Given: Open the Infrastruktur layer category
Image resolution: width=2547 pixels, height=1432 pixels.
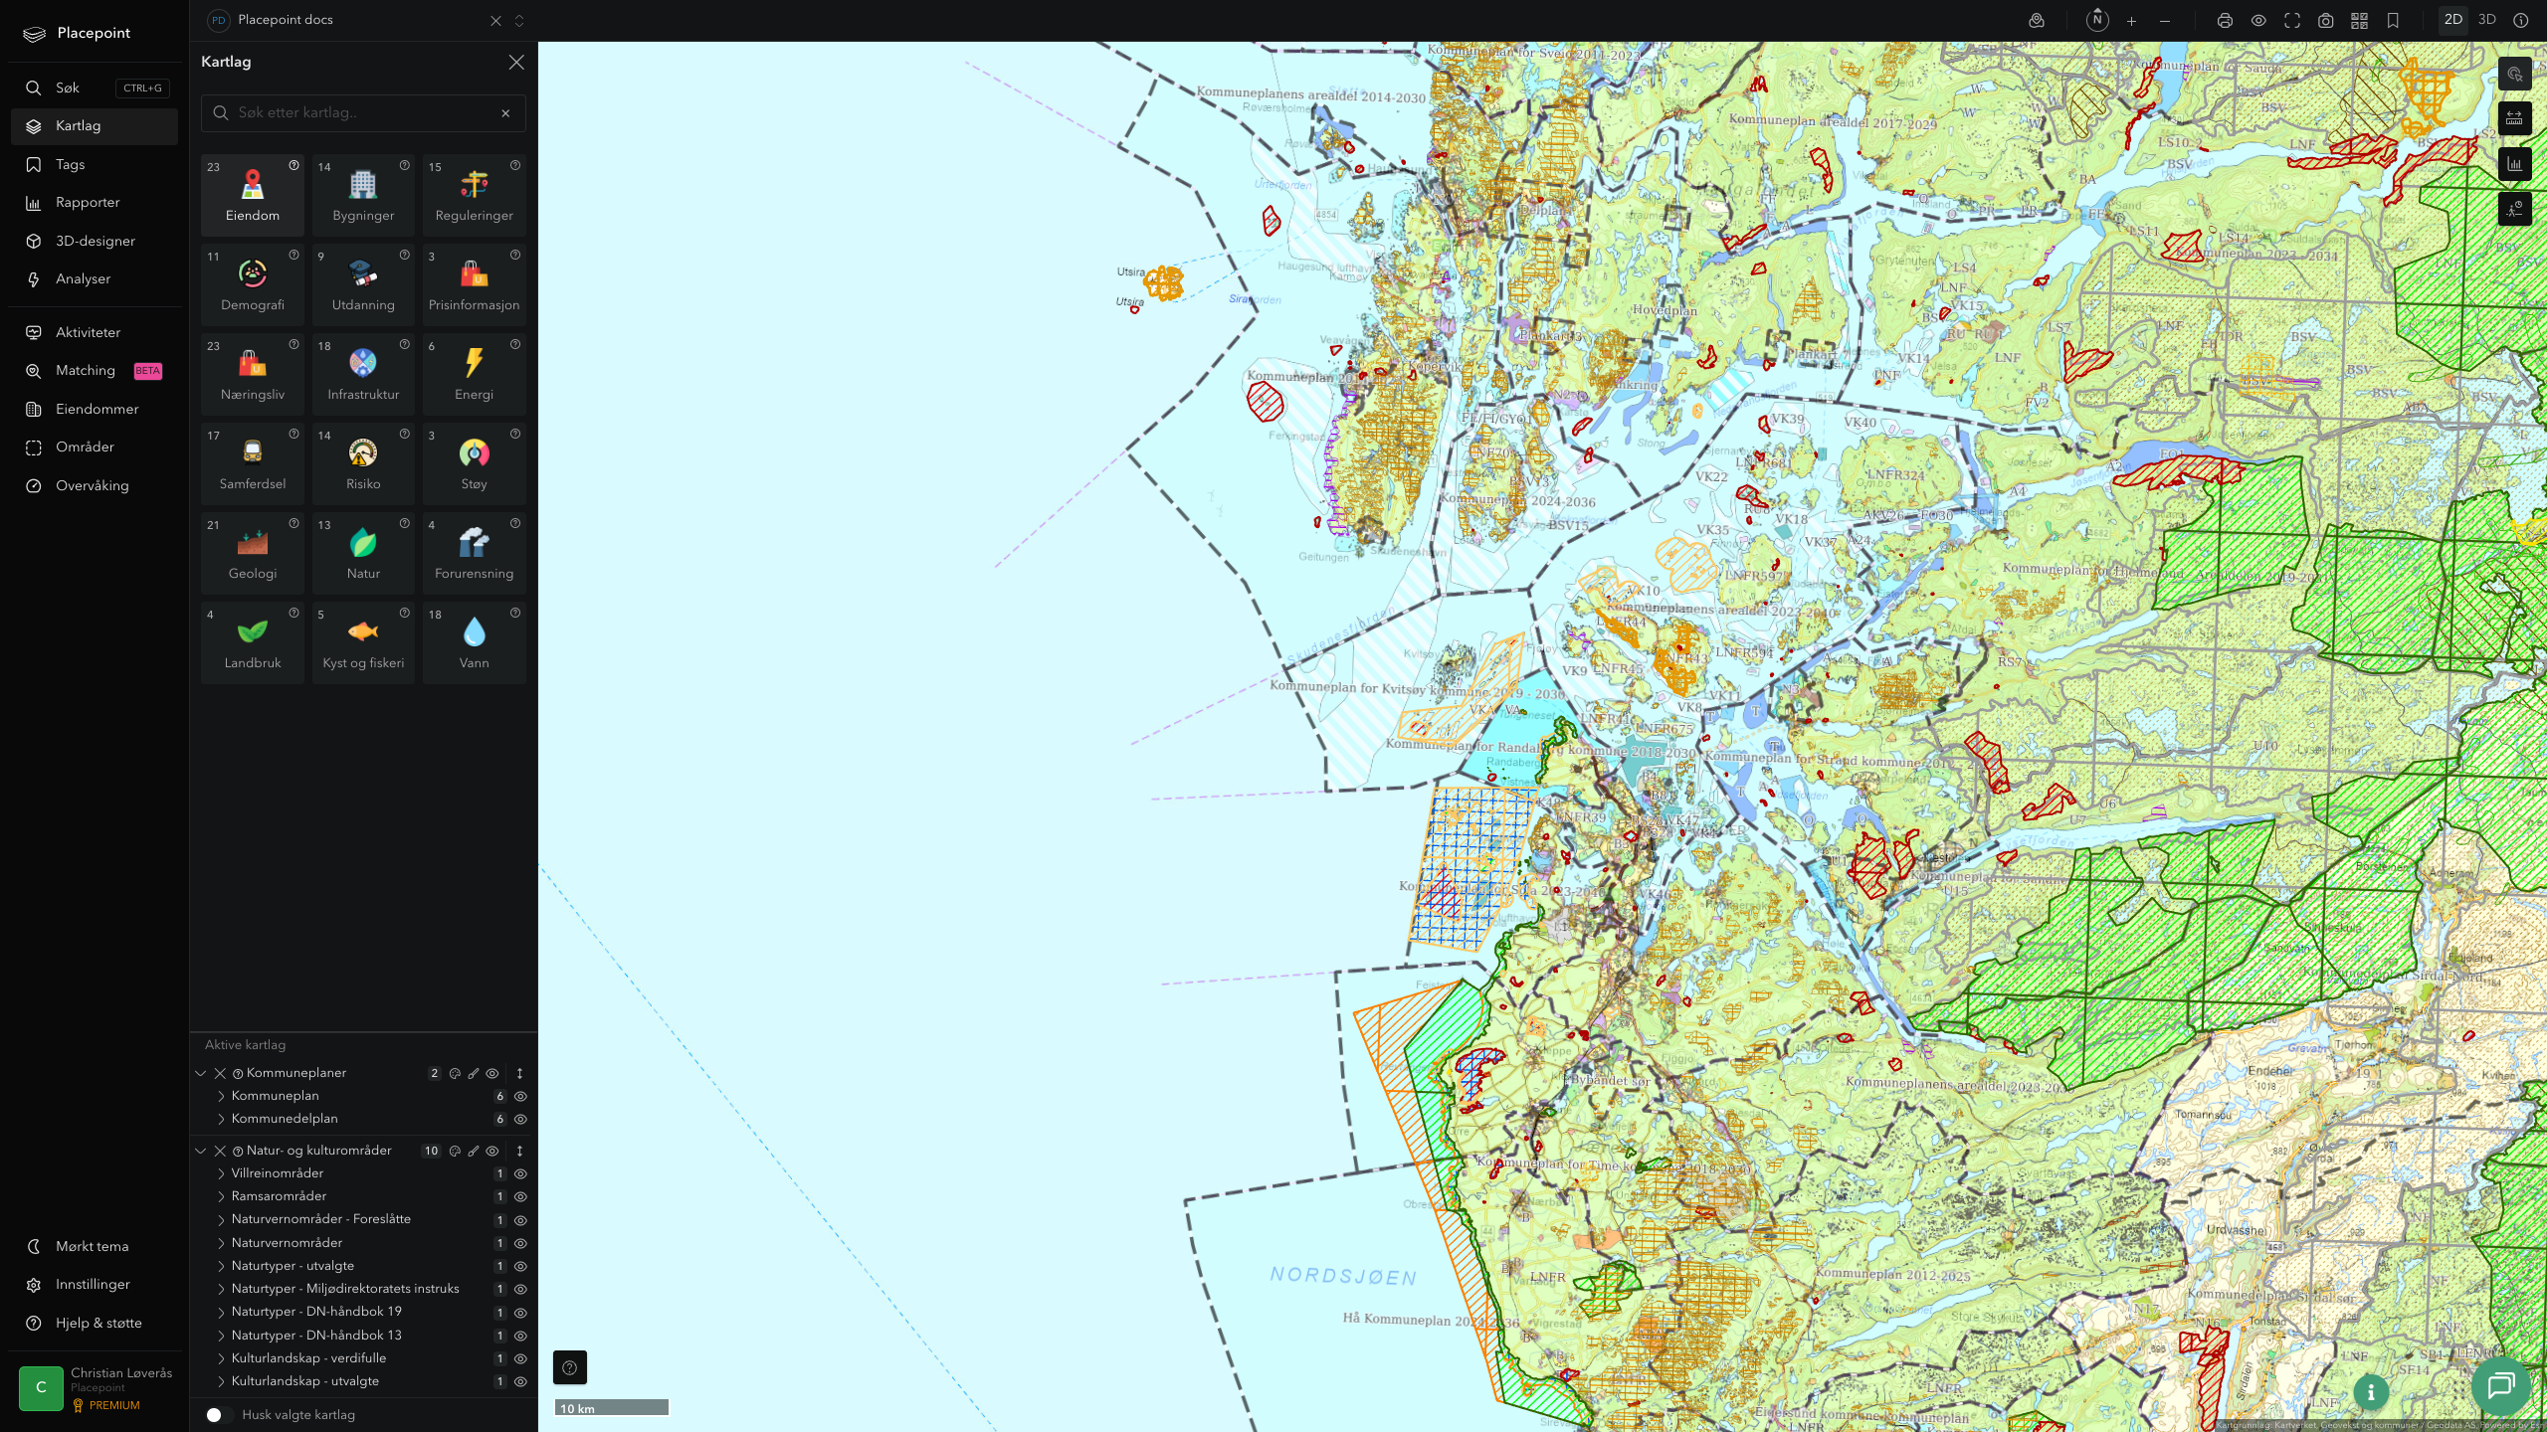Looking at the screenshot, I should pyautogui.click(x=363, y=374).
